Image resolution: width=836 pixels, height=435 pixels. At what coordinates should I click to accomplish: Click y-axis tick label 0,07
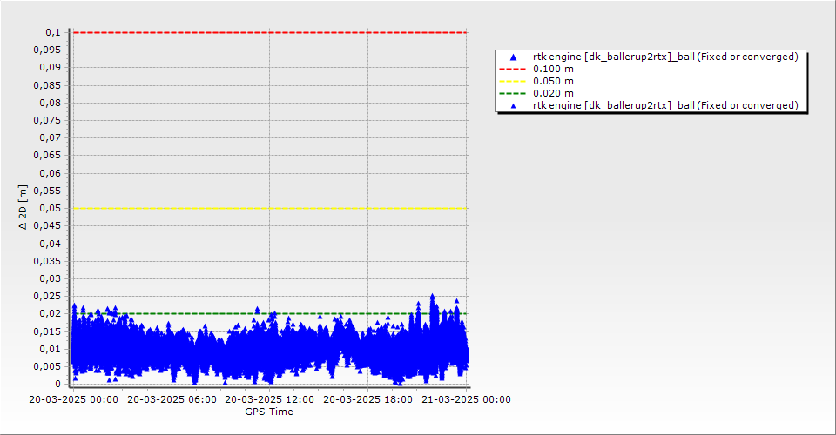[x=51, y=138]
